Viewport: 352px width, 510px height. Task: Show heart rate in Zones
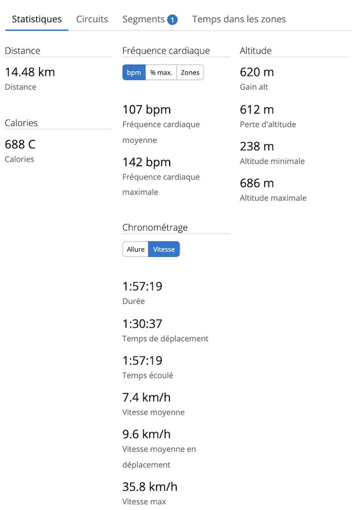pos(190,73)
